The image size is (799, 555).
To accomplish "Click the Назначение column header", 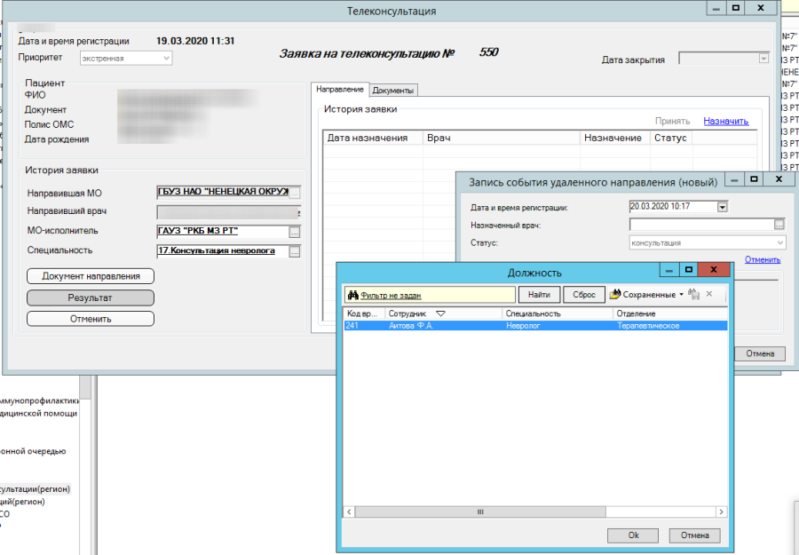I will (x=615, y=138).
